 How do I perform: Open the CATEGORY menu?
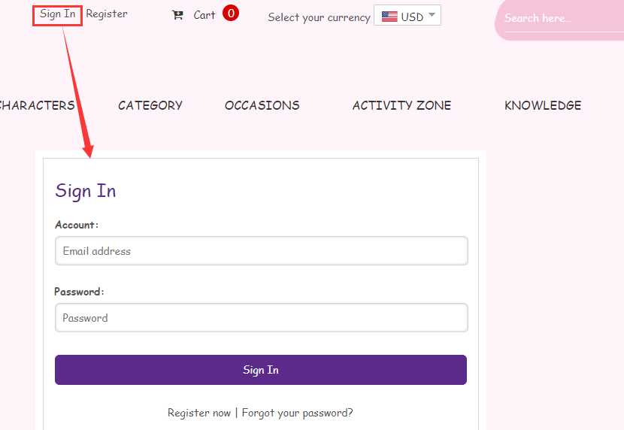click(150, 105)
